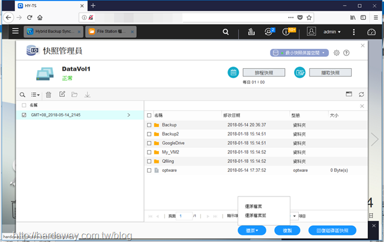Toggle the panel layout view icon
Viewport: 384px width, 242px height.
[349, 94]
